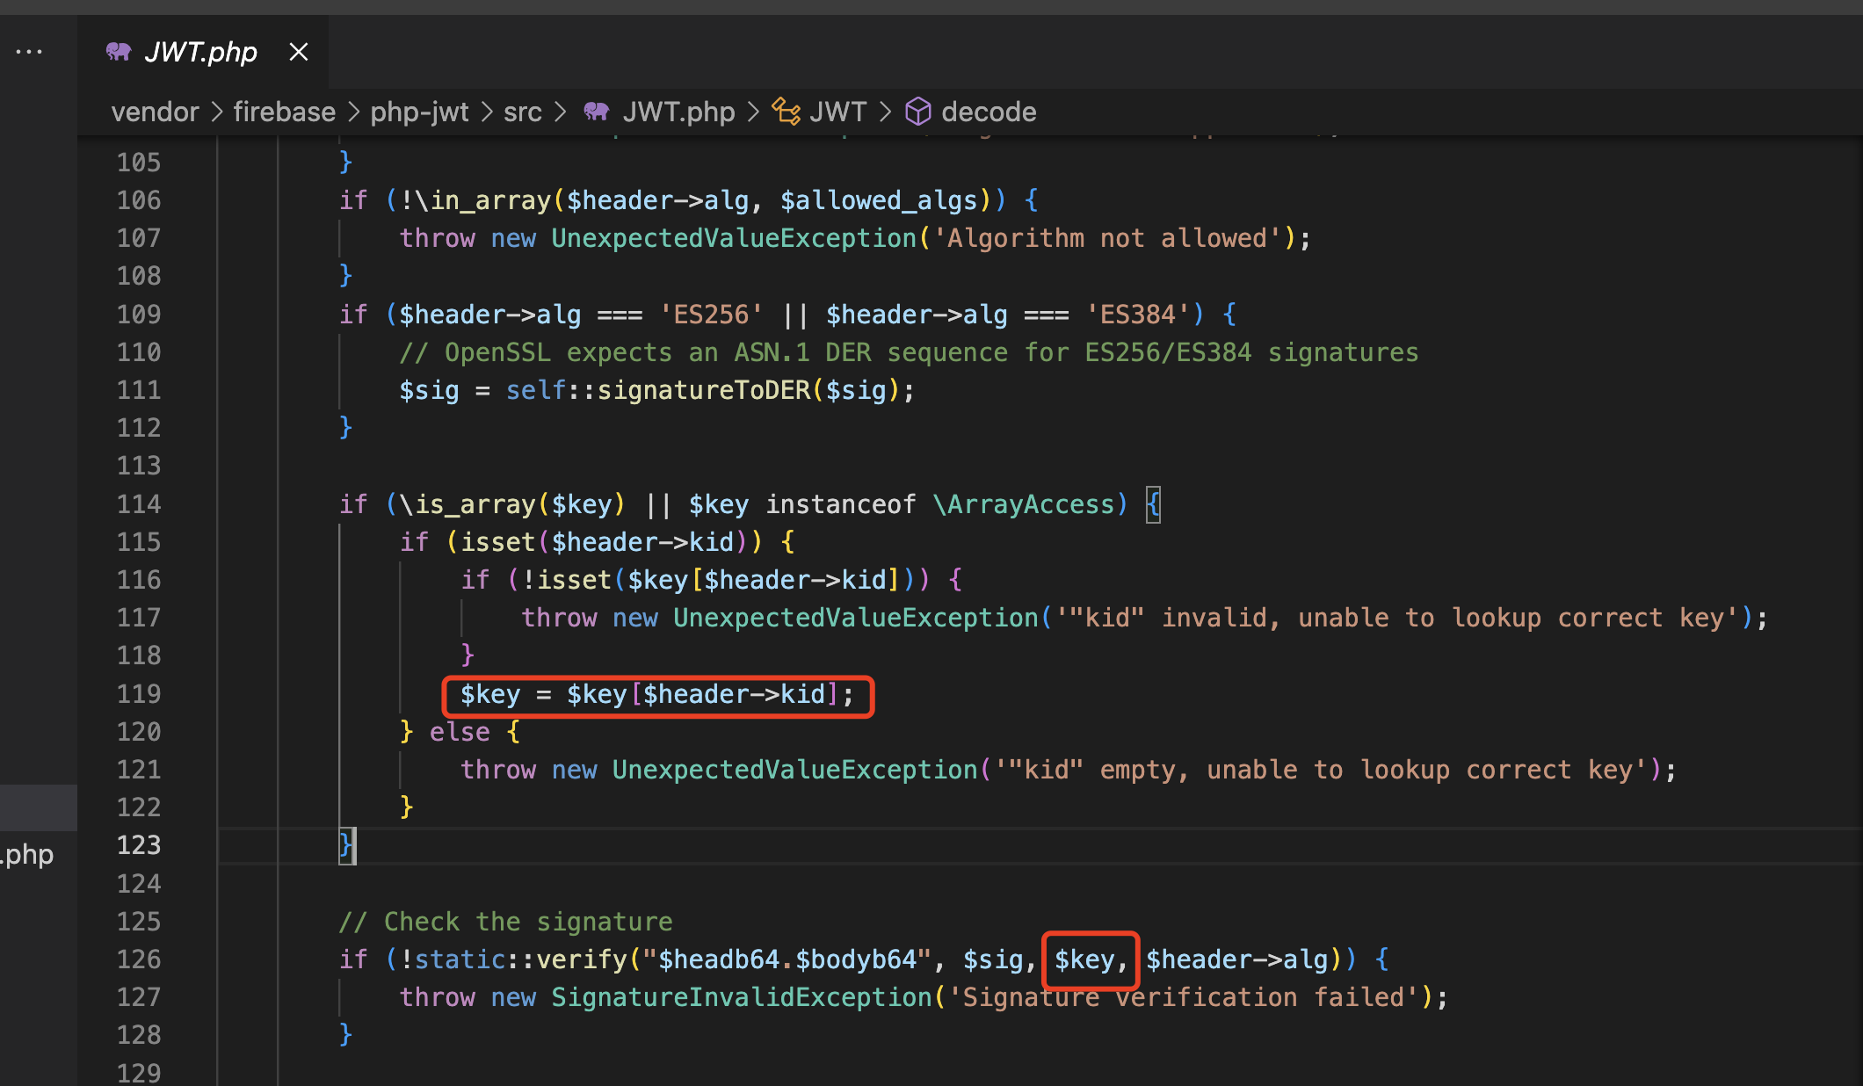This screenshot has height=1086, width=1863.
Task: Click the partially visible .php sidebar item
Action: click(28, 854)
